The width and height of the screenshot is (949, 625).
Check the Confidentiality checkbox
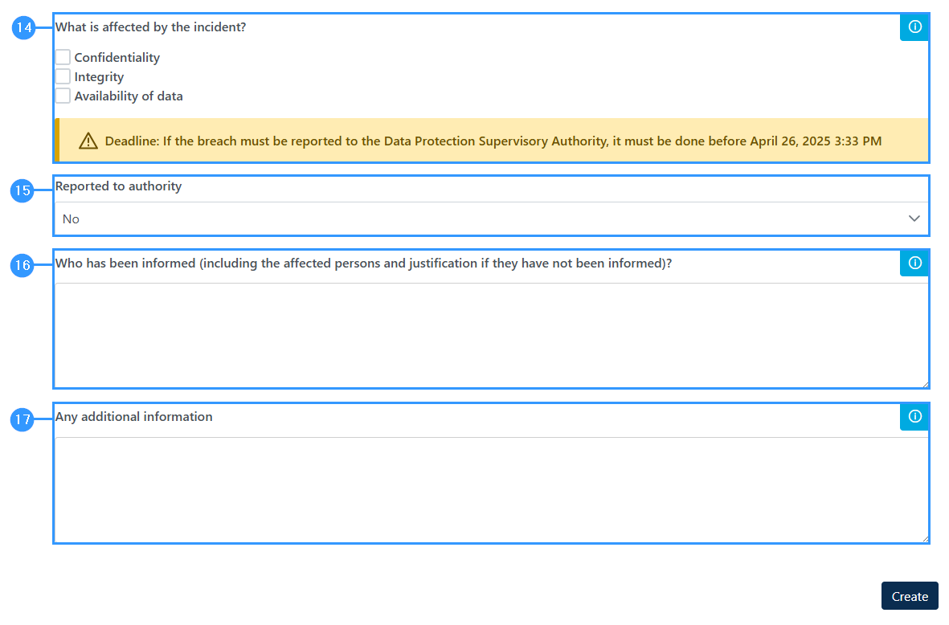(x=63, y=58)
